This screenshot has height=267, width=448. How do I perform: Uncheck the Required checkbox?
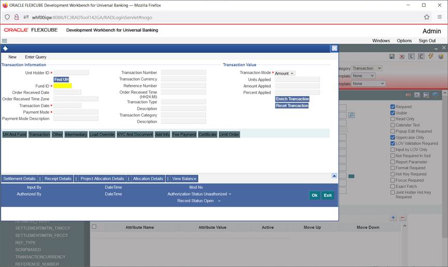click(393, 106)
